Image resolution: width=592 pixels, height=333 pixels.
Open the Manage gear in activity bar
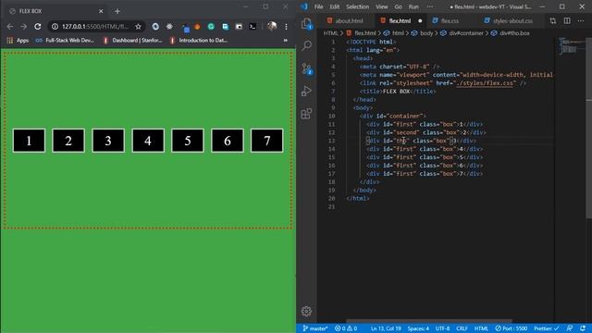coord(306,311)
